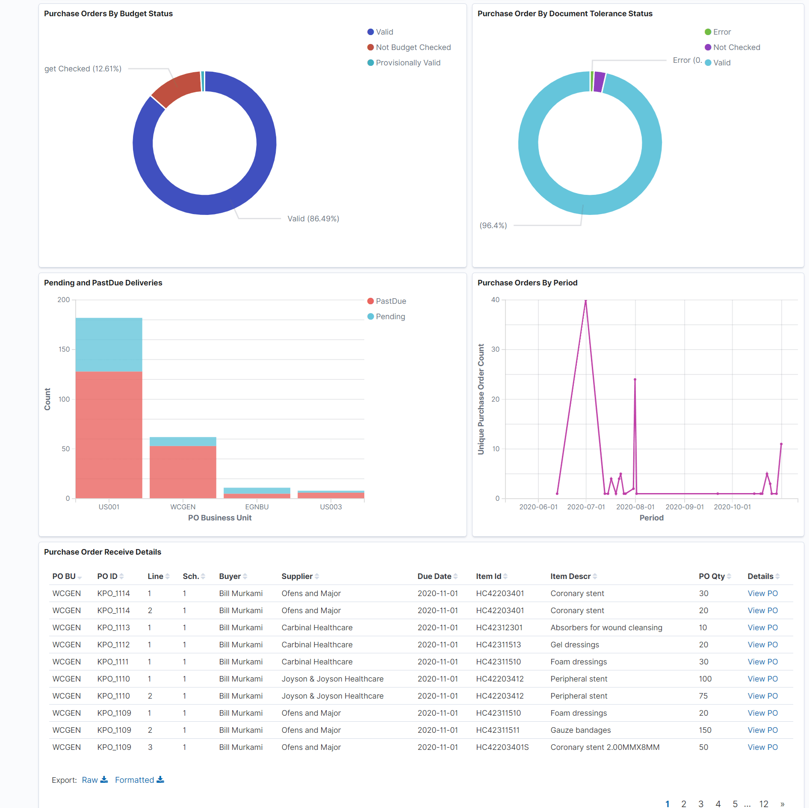This screenshot has height=808, width=809.
Task: Click the peak point at 2020-07-01
Action: point(586,301)
